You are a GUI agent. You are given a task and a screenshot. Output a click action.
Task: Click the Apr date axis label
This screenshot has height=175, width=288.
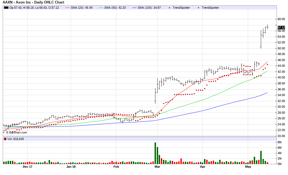(x=203, y=167)
